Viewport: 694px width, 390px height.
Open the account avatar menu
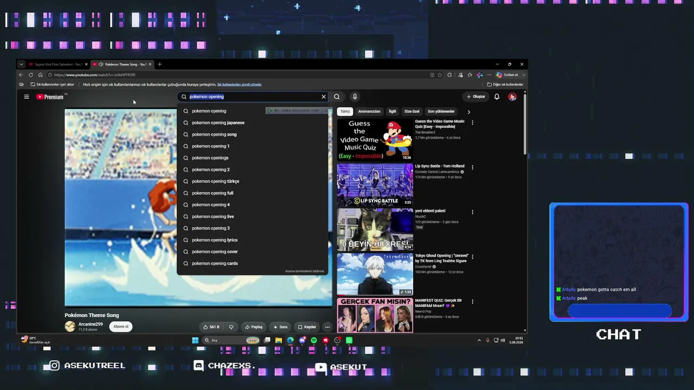coord(512,97)
